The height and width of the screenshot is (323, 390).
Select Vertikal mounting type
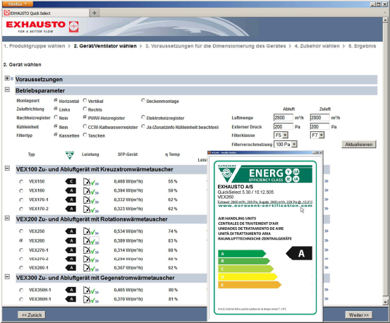pos(85,100)
